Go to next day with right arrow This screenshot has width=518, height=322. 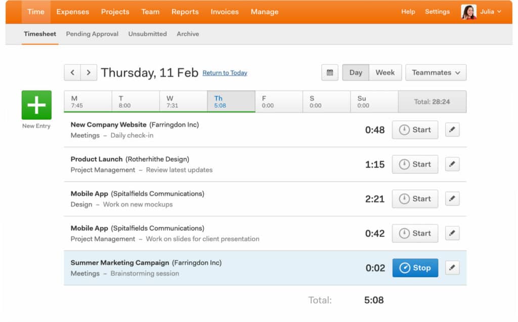tap(89, 72)
